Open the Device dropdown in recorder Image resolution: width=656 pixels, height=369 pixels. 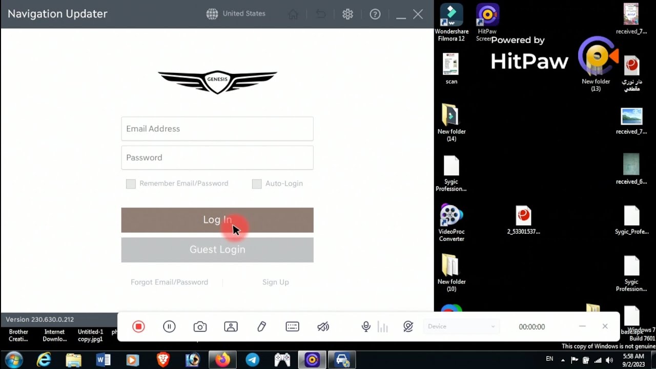461,326
